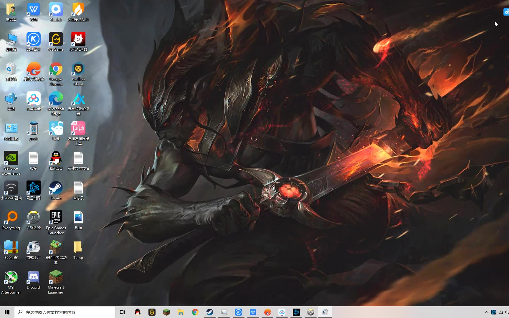The height and width of the screenshot is (318, 509).
Task: Launch Minecraft Launcher desktop shortcut
Action: point(56,282)
